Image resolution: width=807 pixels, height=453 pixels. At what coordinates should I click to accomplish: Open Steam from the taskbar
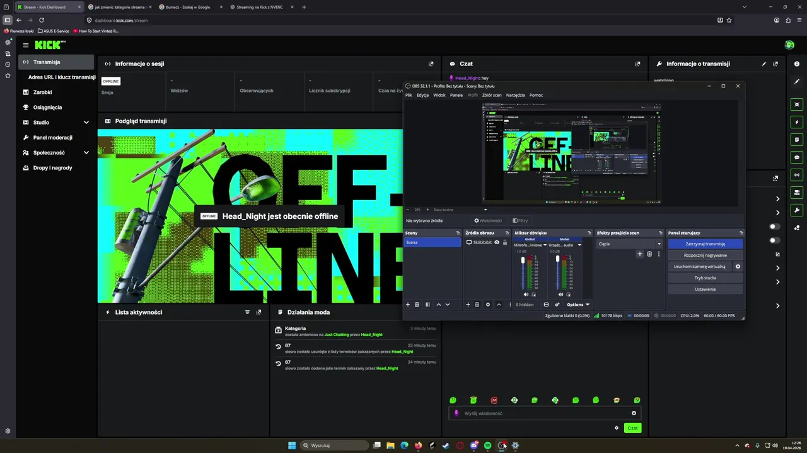click(446, 445)
